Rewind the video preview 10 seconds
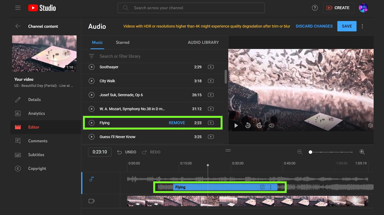Image resolution: width=384 pixels, height=215 pixels. (x=248, y=125)
